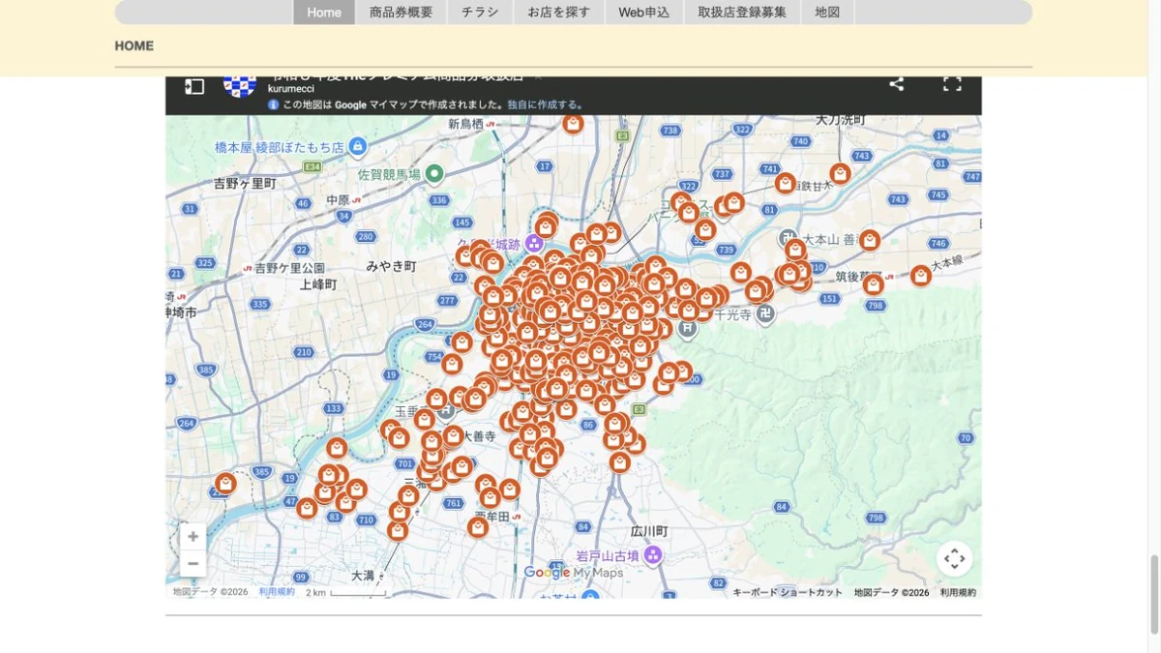Image resolution: width=1161 pixels, height=653 pixels.
Task: Zoom in on the map
Action: pyautogui.click(x=193, y=537)
